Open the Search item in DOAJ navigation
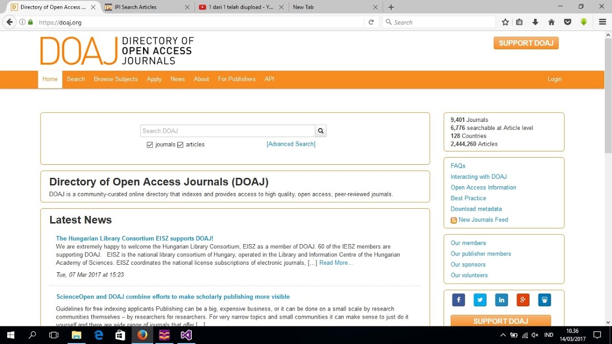Screen dimensions: 612x344 (x=76, y=79)
